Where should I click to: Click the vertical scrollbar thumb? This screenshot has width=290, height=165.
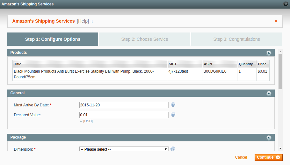280,71
